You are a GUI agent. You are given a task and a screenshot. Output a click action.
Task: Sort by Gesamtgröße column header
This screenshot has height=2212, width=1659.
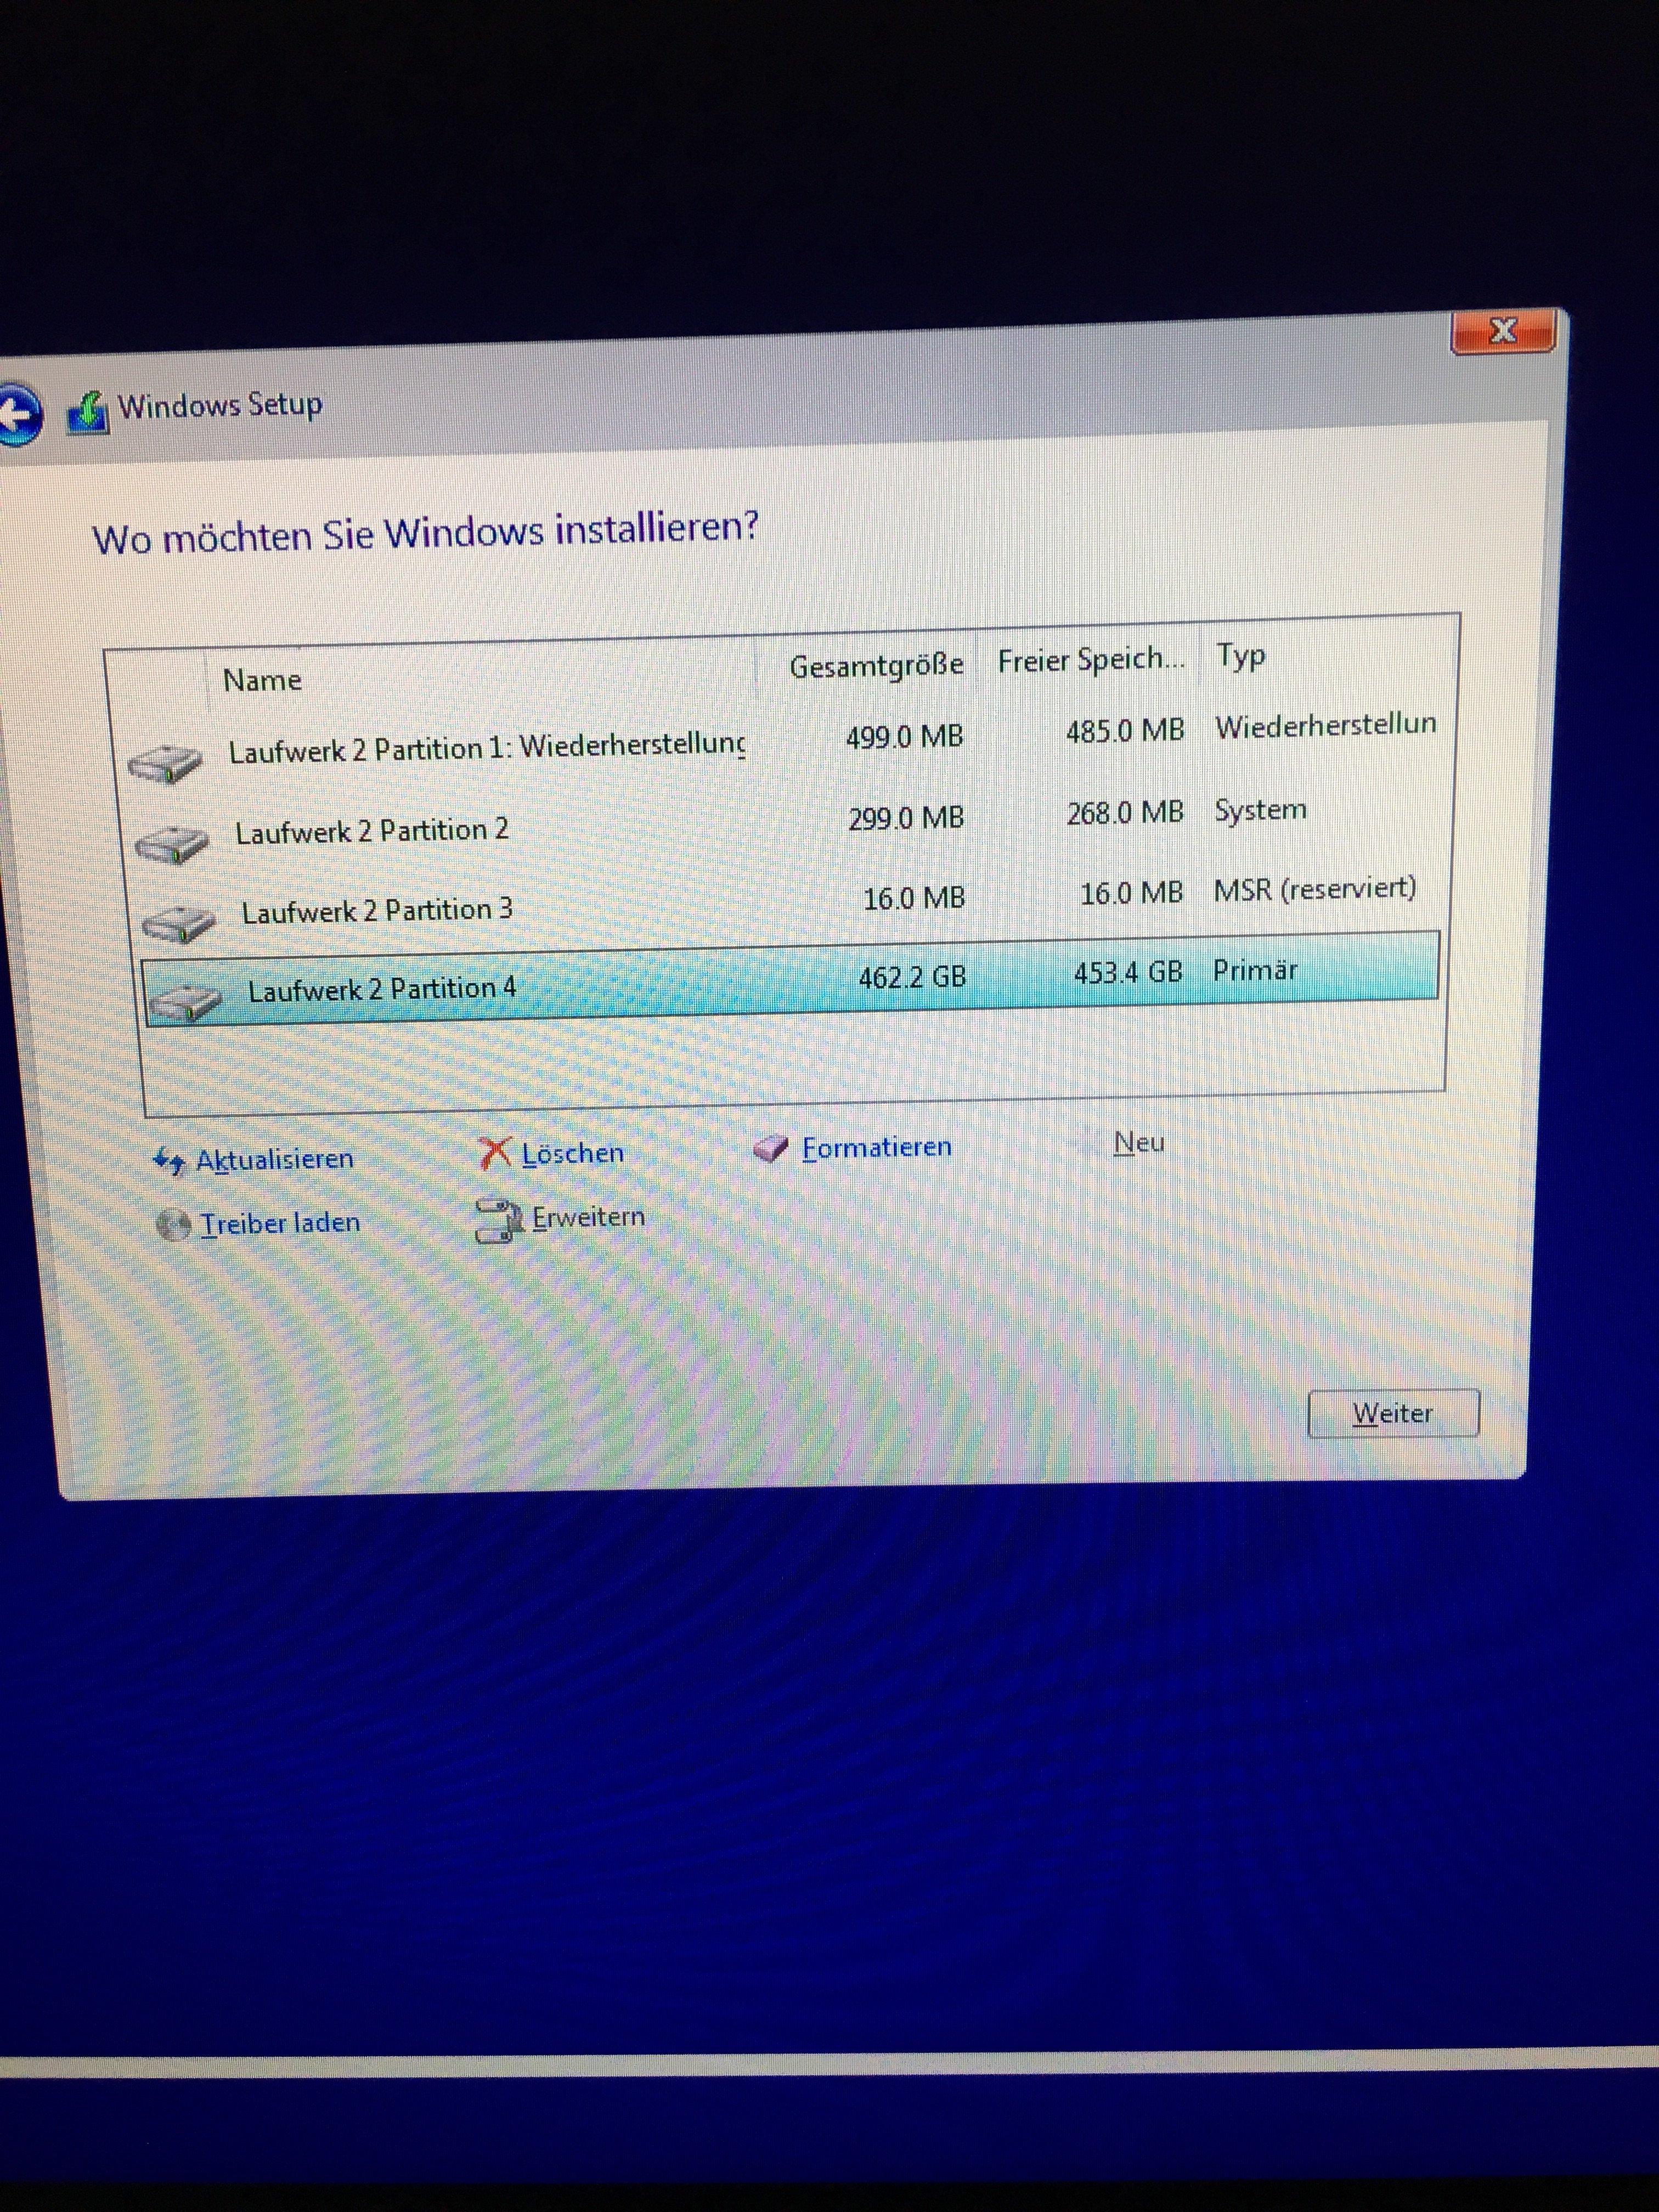tap(876, 666)
